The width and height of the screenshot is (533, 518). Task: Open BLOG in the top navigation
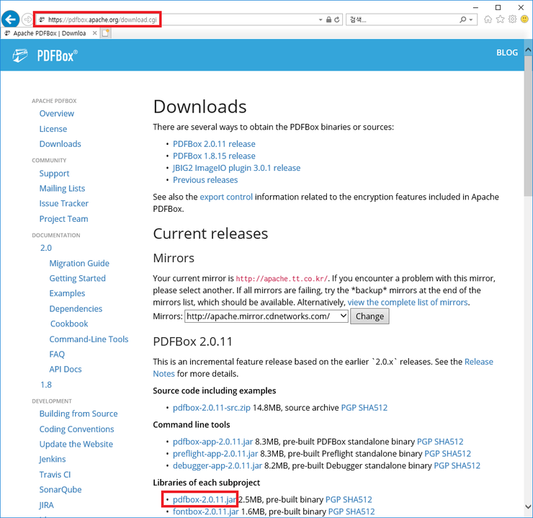(x=506, y=53)
